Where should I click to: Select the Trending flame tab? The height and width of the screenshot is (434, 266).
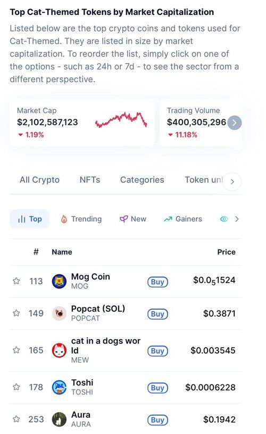pos(81,219)
